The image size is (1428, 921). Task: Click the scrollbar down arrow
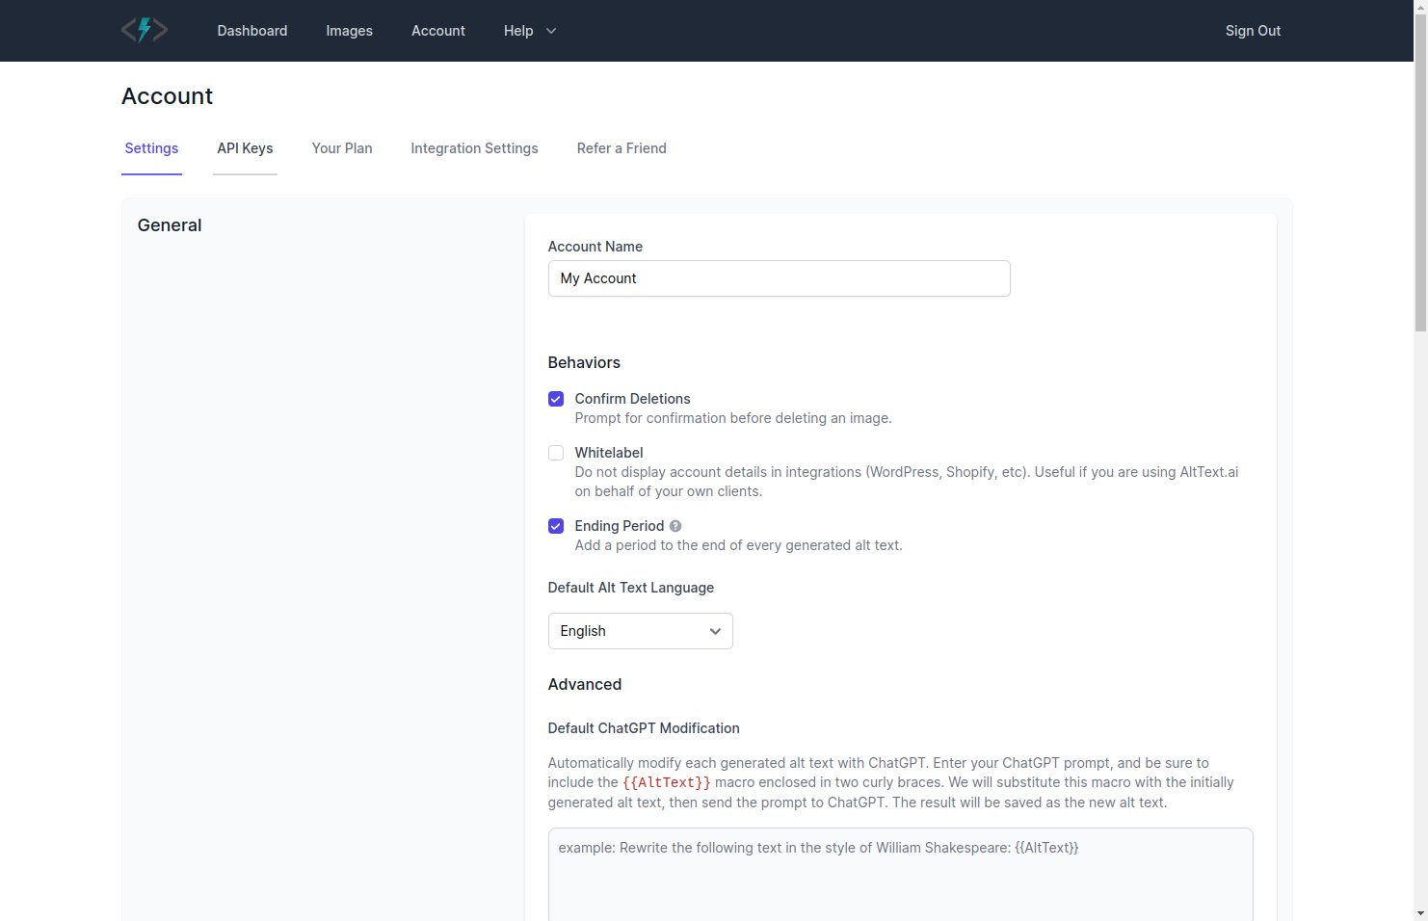(x=1420, y=913)
